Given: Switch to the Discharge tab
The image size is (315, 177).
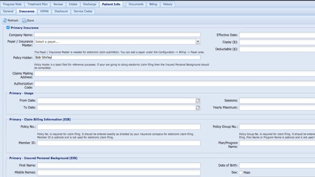Looking at the screenshot, I should [x=90, y=4].
